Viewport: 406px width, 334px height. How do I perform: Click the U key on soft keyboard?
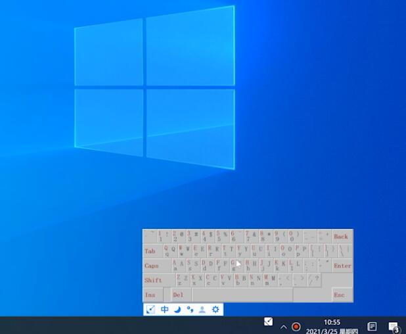tap(258, 251)
